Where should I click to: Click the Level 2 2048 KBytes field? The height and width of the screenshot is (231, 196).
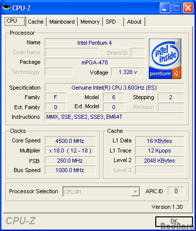tap(160, 161)
